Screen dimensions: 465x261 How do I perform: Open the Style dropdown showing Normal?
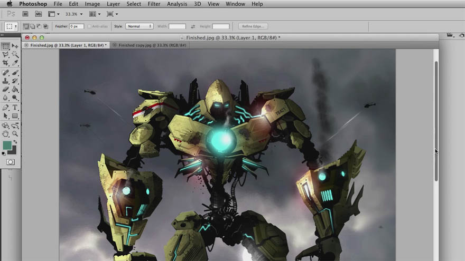tap(139, 26)
